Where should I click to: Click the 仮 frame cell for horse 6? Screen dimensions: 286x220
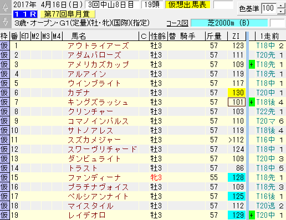click(x=4, y=93)
